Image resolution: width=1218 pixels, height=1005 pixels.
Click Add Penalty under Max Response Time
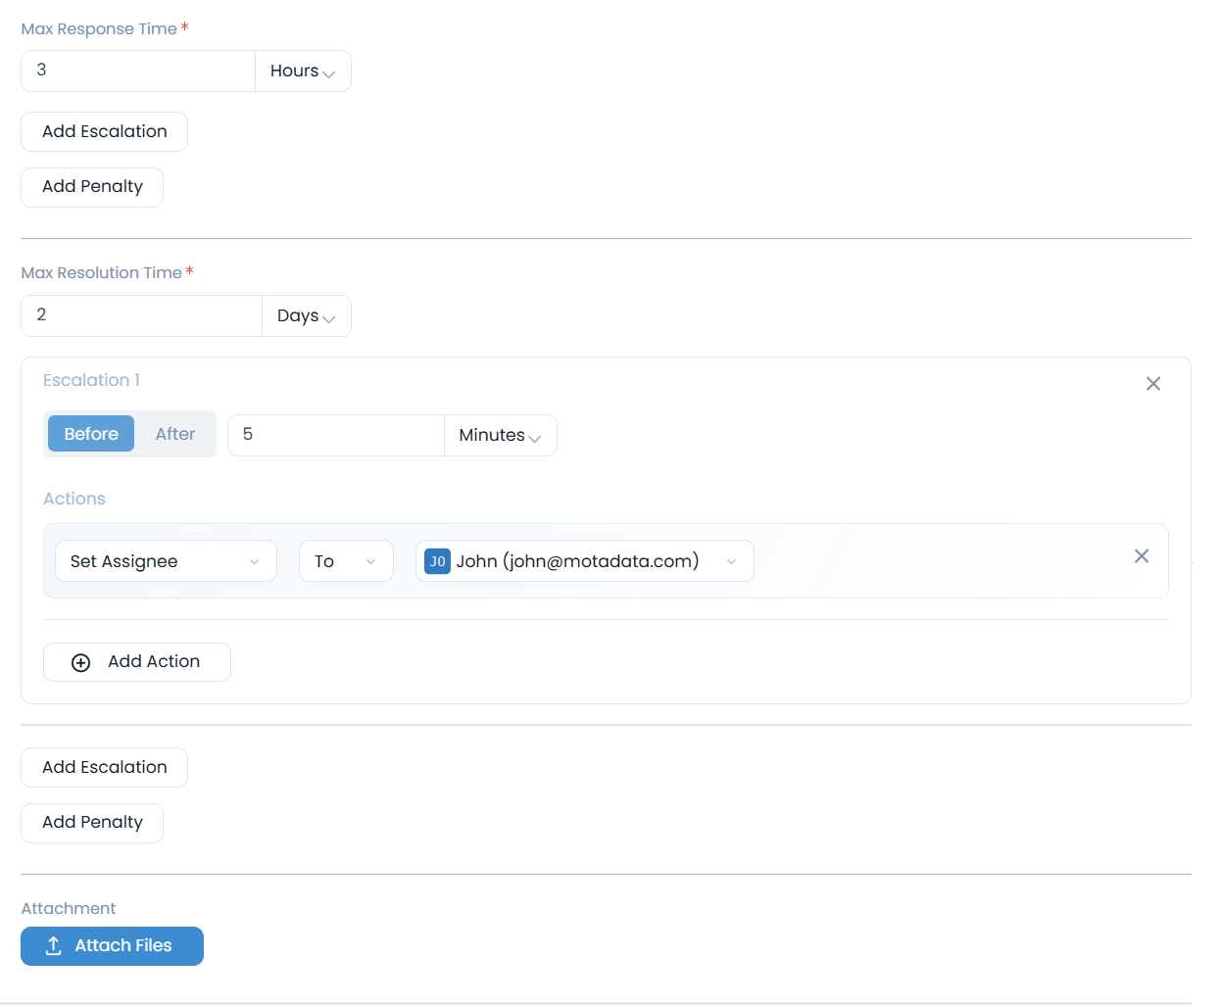[92, 187]
